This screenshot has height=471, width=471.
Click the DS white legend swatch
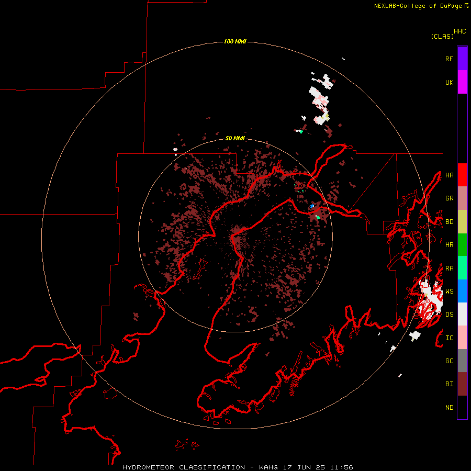(462, 314)
